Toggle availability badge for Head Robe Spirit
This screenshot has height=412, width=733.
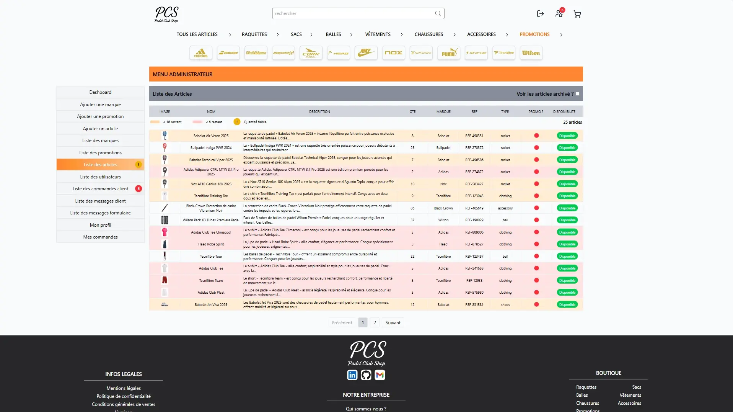pos(567,244)
